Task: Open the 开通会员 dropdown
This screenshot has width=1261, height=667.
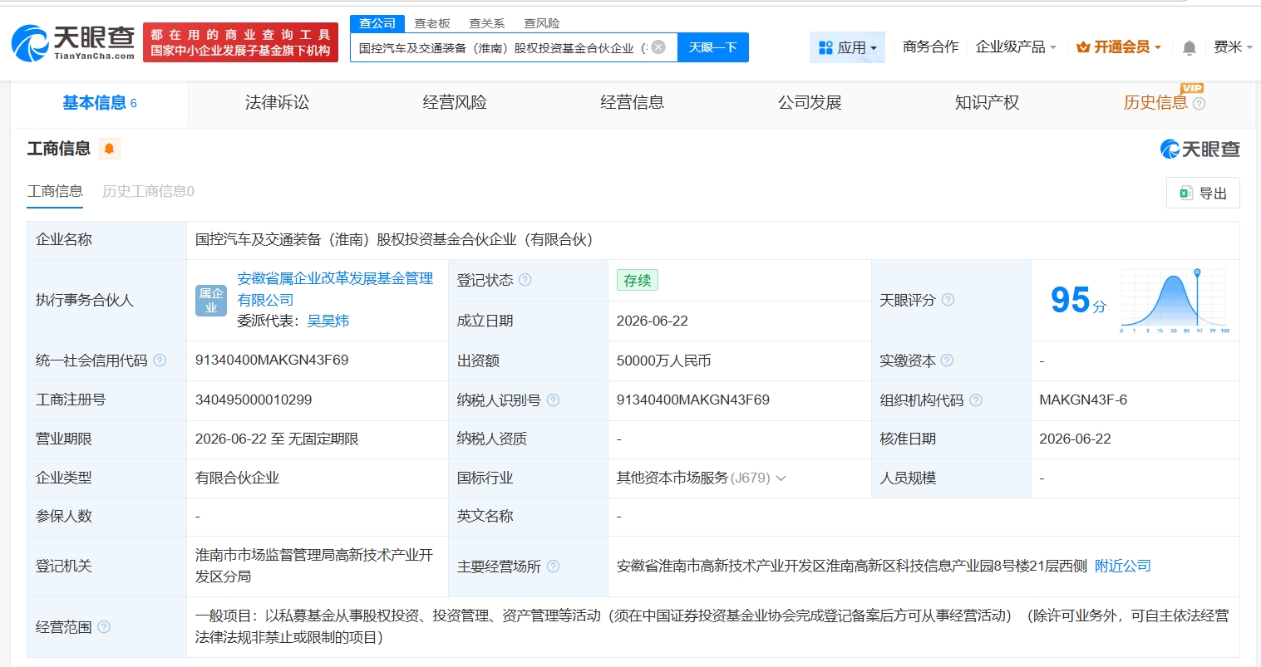Action: pyautogui.click(x=1119, y=47)
